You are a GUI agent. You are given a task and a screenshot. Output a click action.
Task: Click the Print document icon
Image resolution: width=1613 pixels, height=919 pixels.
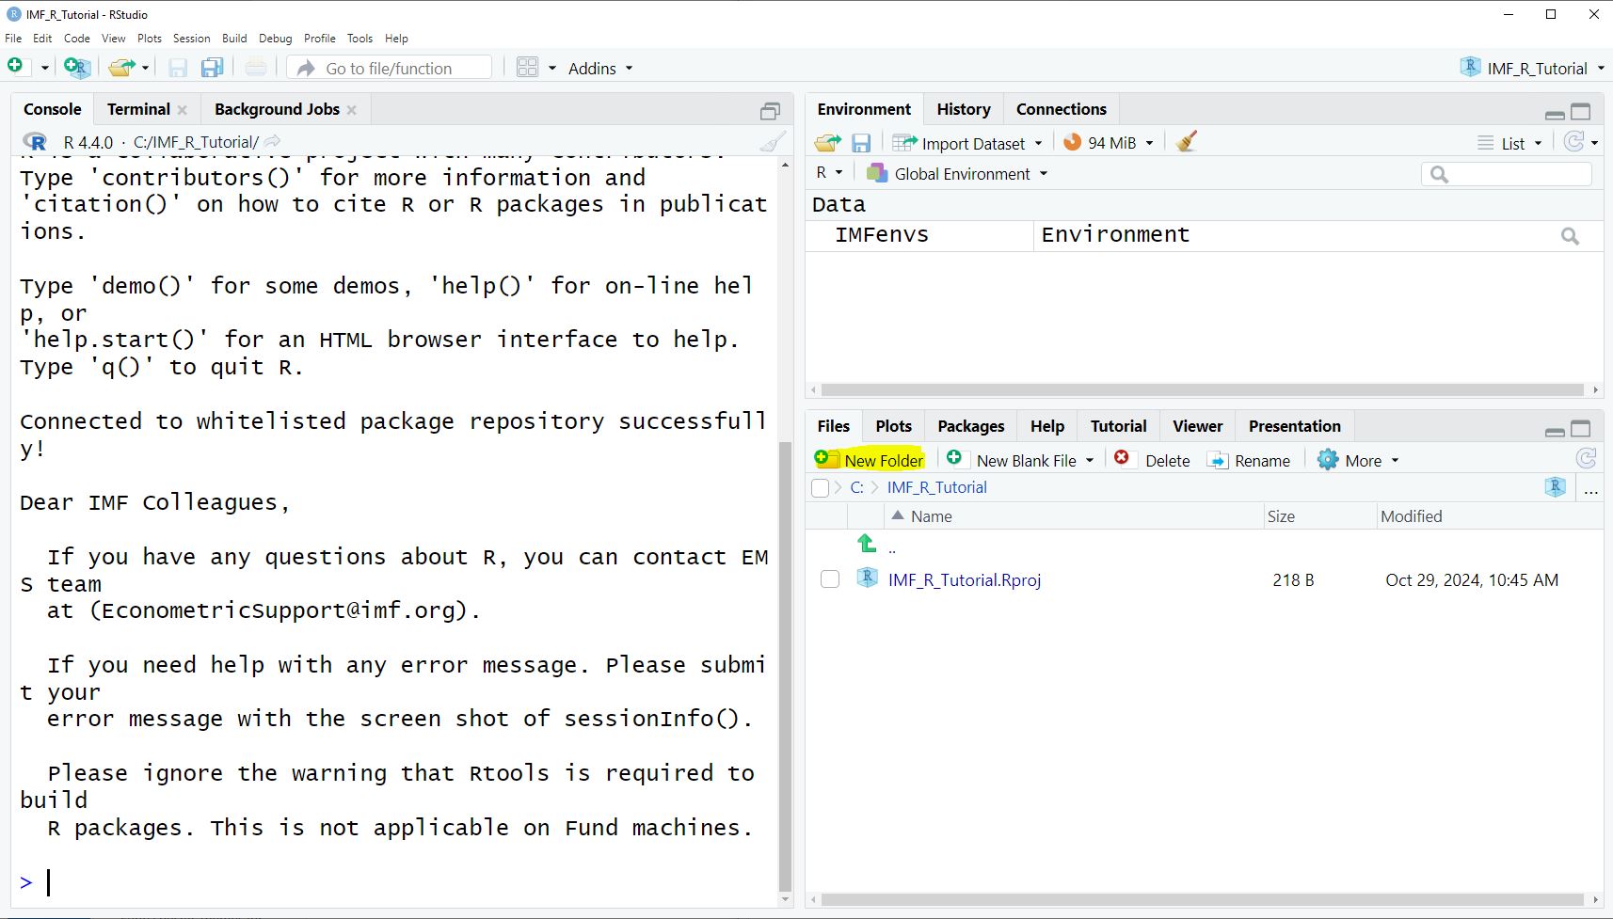pyautogui.click(x=255, y=68)
